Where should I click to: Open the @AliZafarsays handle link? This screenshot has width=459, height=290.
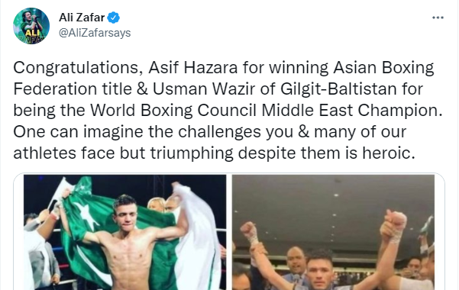(x=95, y=33)
